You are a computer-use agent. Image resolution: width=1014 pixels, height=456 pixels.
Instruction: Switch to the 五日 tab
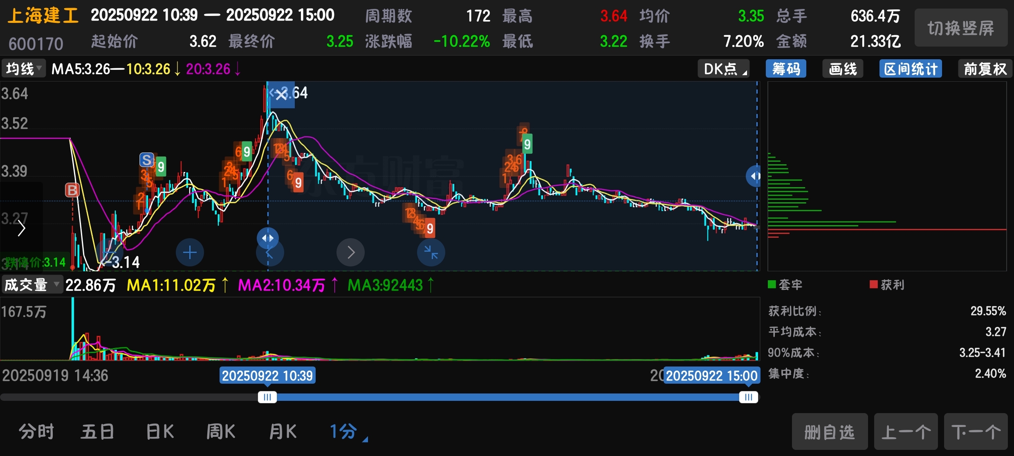pyautogui.click(x=97, y=431)
